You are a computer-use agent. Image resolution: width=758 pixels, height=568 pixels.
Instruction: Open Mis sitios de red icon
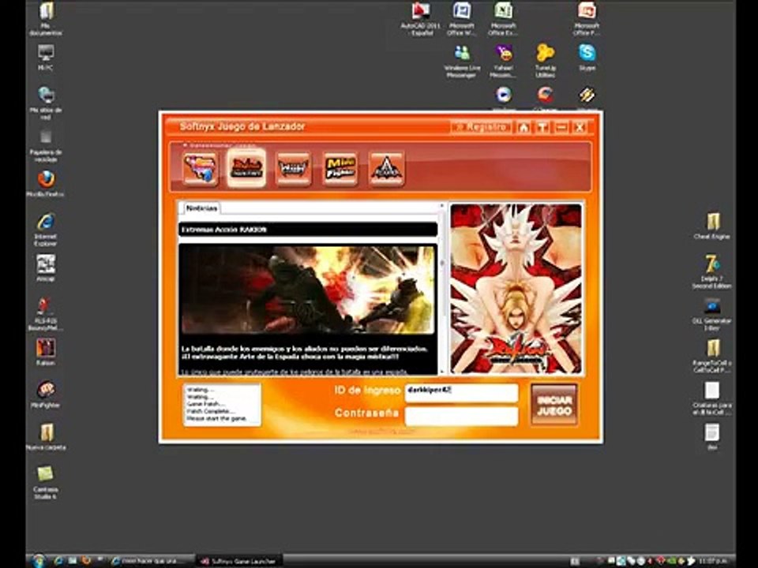46,103
